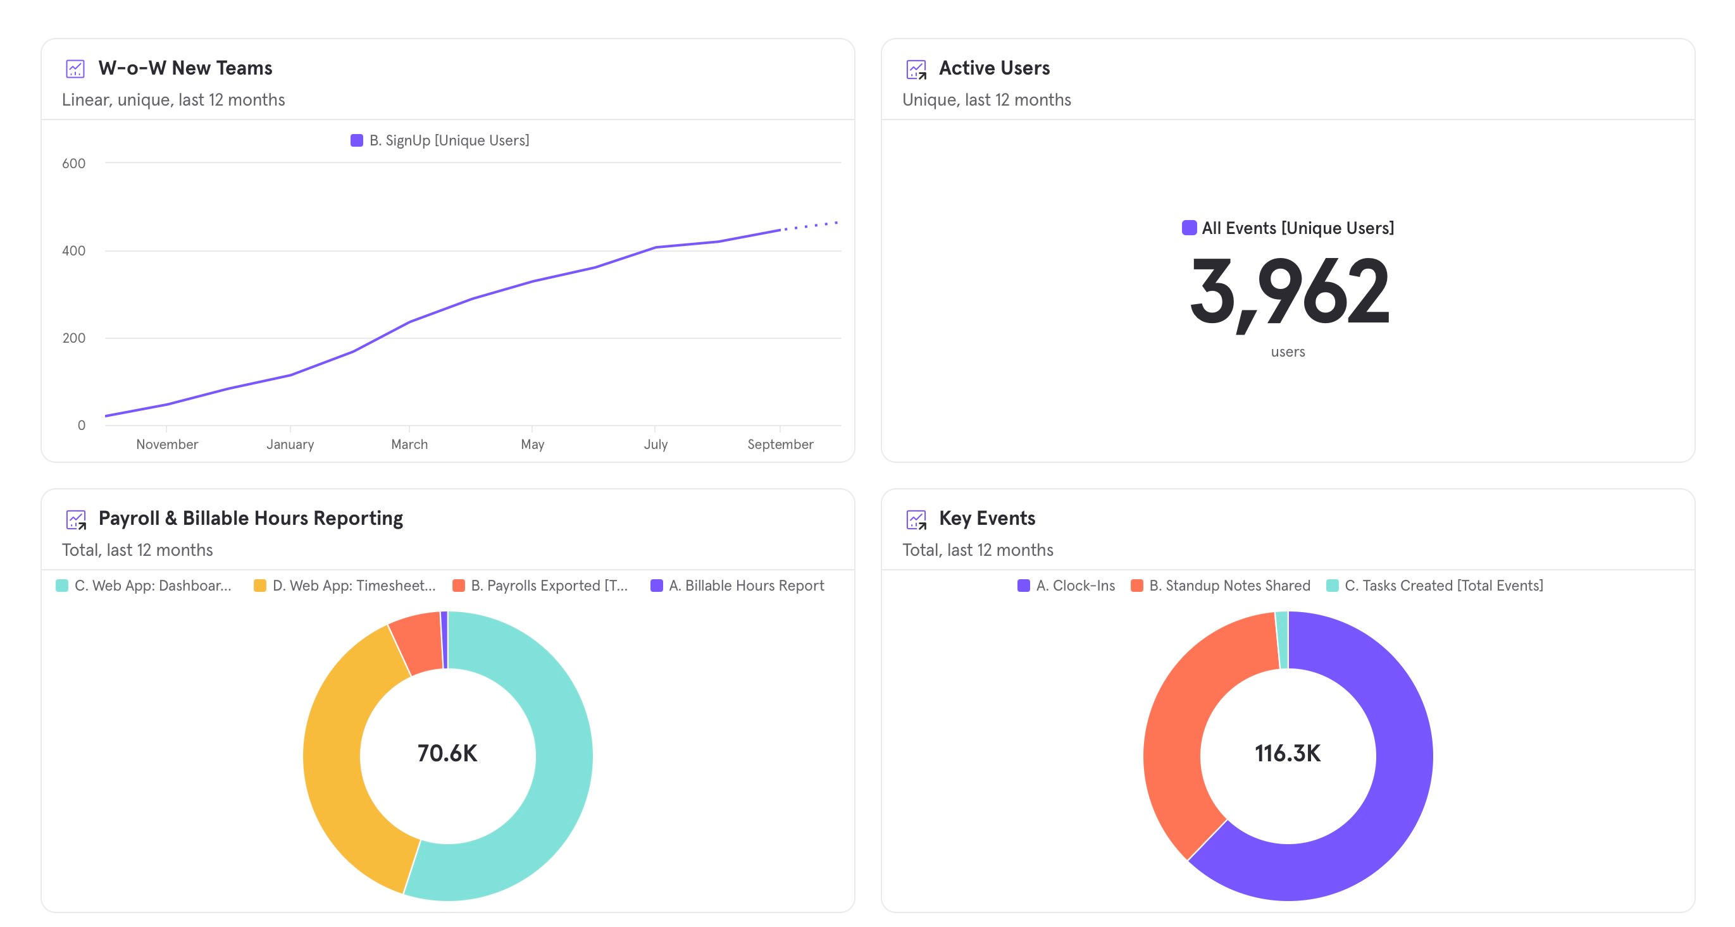Viewport: 1735px width, 927px height.
Task: Click the A. Clock-Ins legend swatch
Action: click(1024, 586)
